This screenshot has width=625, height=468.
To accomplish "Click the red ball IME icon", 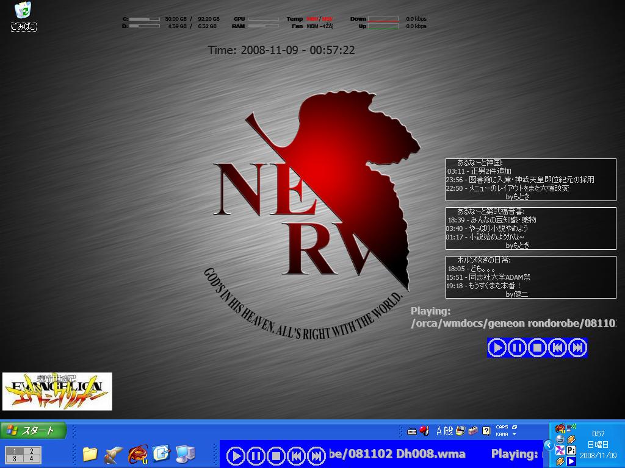I will [x=425, y=431].
